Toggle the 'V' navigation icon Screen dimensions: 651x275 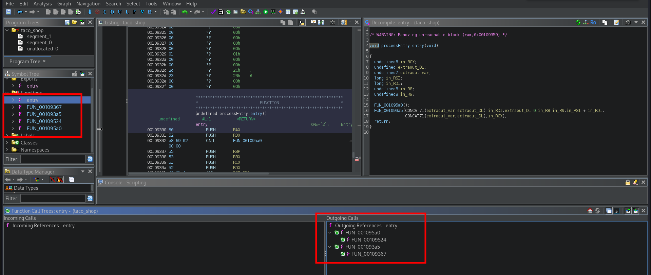coord(142,12)
